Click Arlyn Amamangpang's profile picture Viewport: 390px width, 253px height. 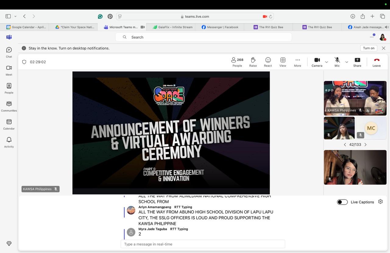point(131,210)
